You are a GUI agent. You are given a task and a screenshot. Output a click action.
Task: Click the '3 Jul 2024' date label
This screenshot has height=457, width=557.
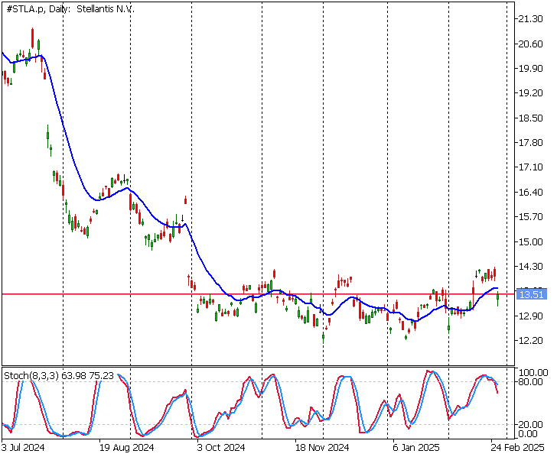pos(23,448)
